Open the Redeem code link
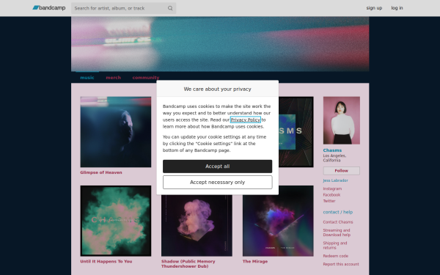This screenshot has width=440, height=275. pyautogui.click(x=336, y=256)
